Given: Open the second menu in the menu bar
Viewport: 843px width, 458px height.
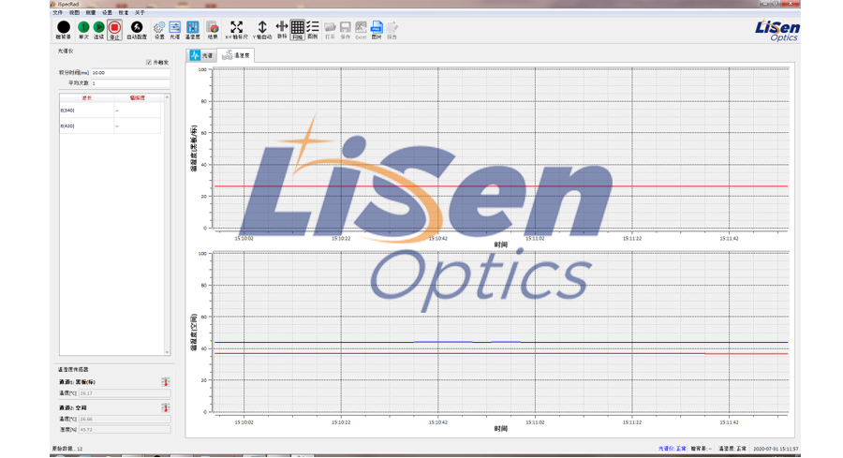Looking at the screenshot, I should 74,12.
